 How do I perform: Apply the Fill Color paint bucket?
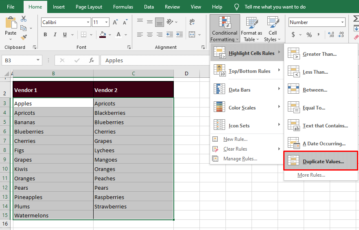pyautogui.click(x=103, y=35)
